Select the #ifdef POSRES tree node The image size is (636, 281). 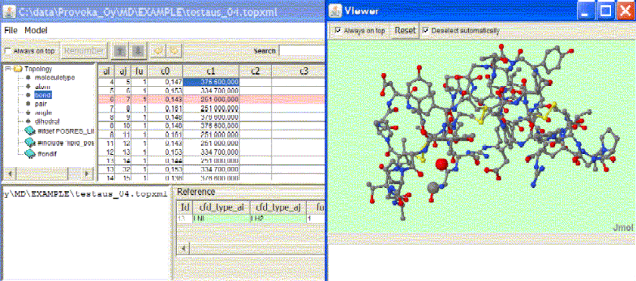tap(66, 131)
